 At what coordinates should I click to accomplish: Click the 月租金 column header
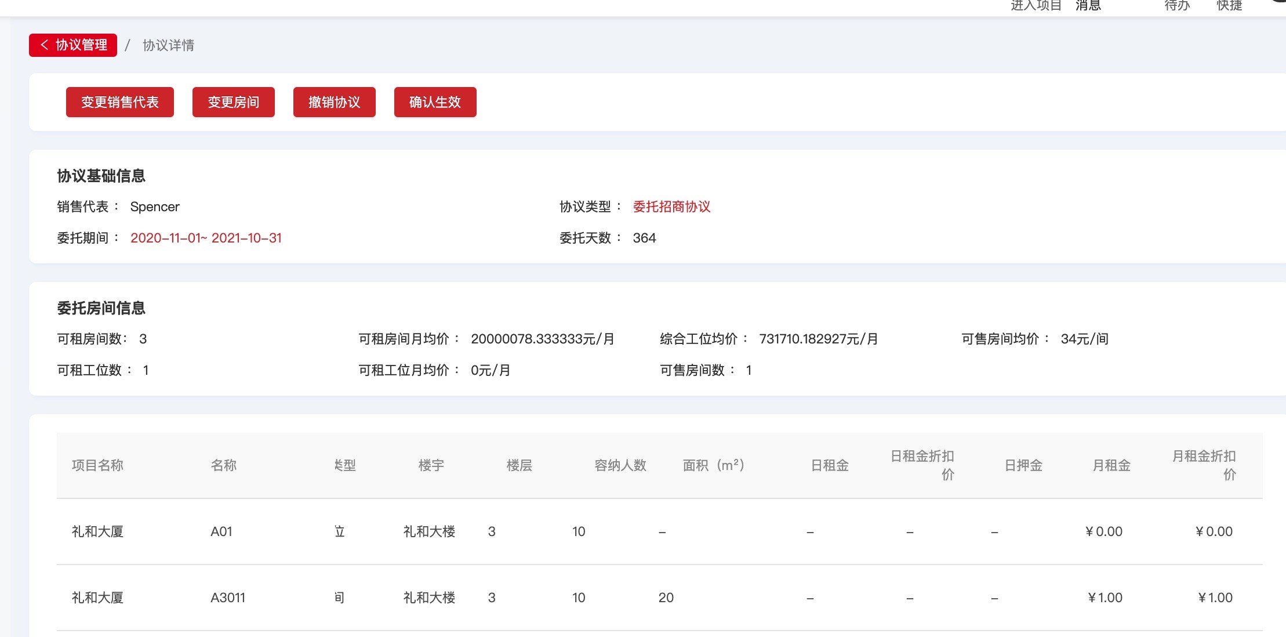[x=1111, y=465]
